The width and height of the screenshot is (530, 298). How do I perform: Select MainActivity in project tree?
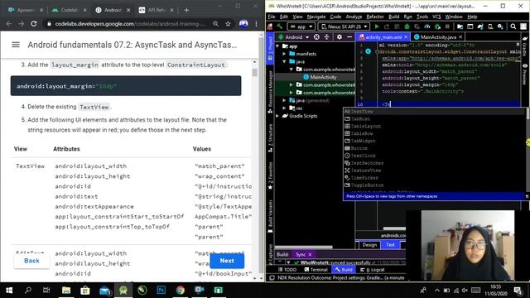(323, 77)
